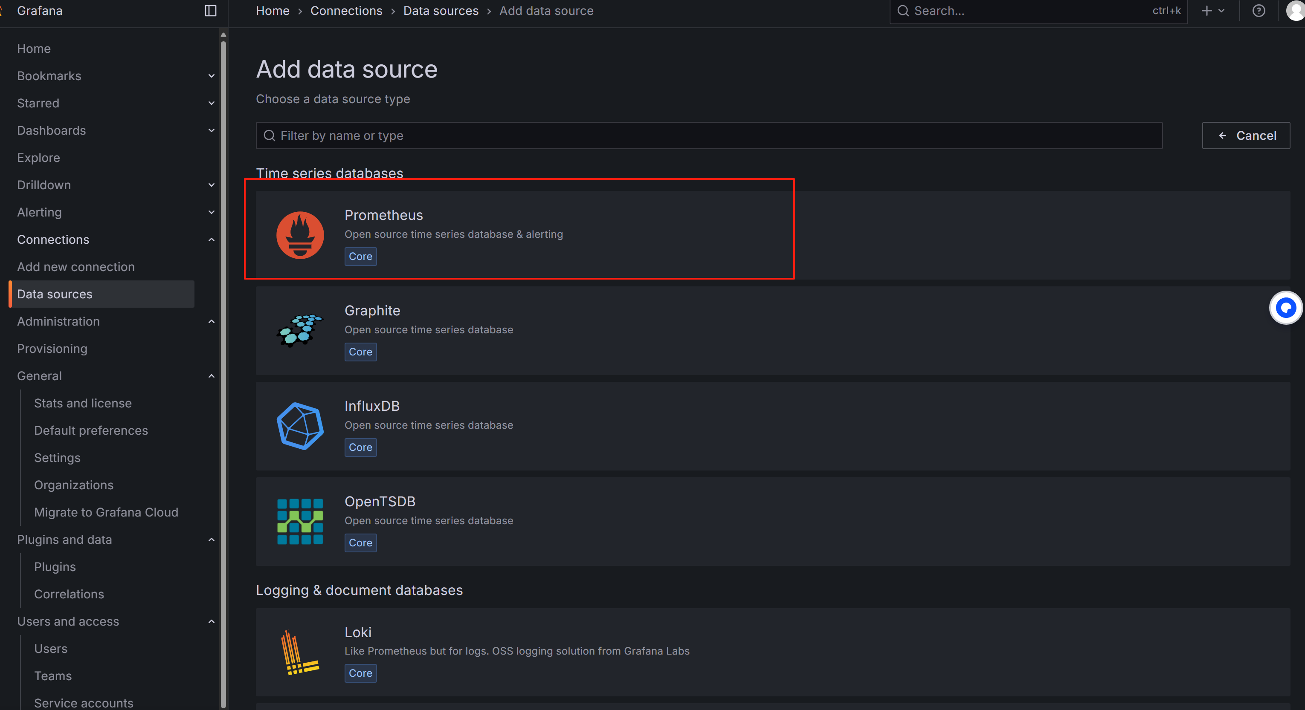Click the search icon in top bar
This screenshot has height=710, width=1305.
[903, 11]
